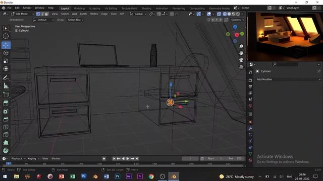Select the Knife tool

(6, 135)
